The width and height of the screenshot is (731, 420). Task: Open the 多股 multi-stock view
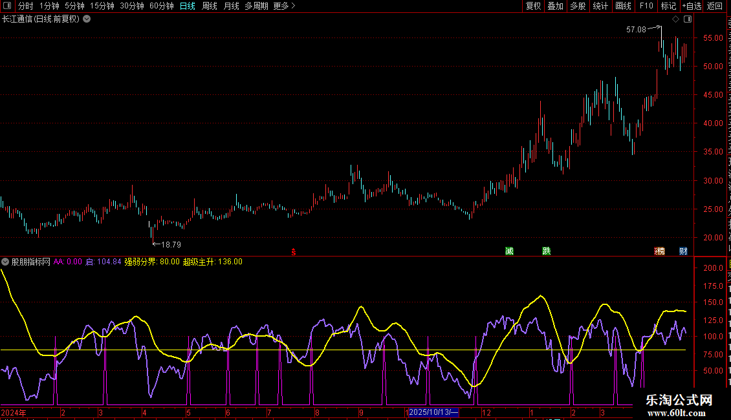(x=578, y=6)
